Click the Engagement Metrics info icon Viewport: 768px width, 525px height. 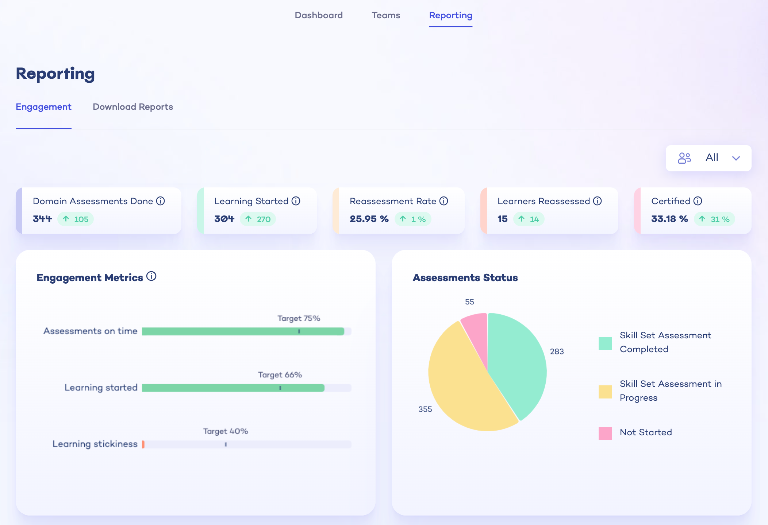point(151,276)
